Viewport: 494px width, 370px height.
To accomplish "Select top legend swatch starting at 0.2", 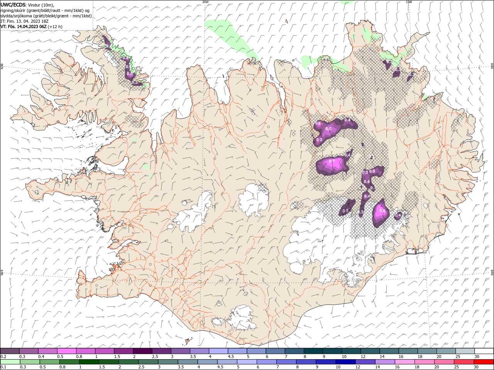I will point(10,351).
